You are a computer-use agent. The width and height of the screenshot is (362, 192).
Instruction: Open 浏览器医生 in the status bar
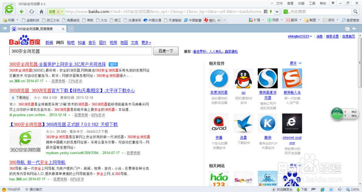[282, 189]
